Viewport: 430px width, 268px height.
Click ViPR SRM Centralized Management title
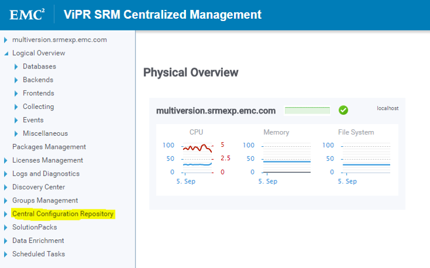[162, 15]
